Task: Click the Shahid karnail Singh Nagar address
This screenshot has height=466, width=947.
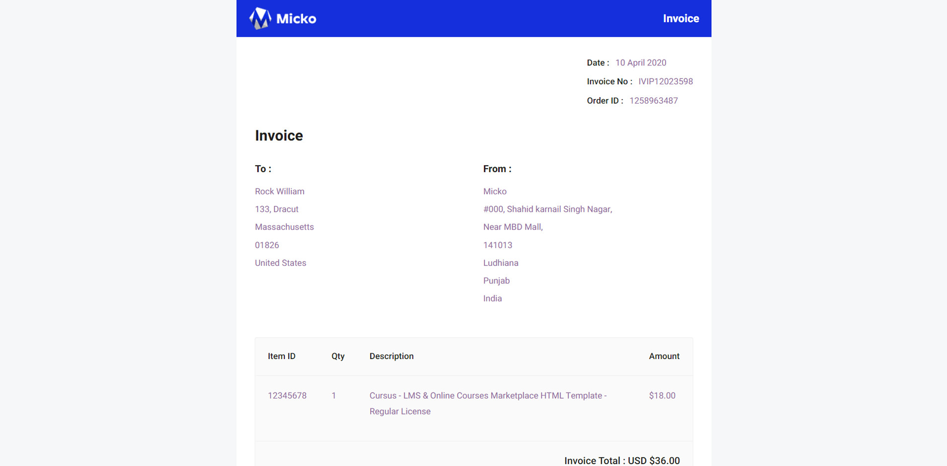Action: click(547, 210)
